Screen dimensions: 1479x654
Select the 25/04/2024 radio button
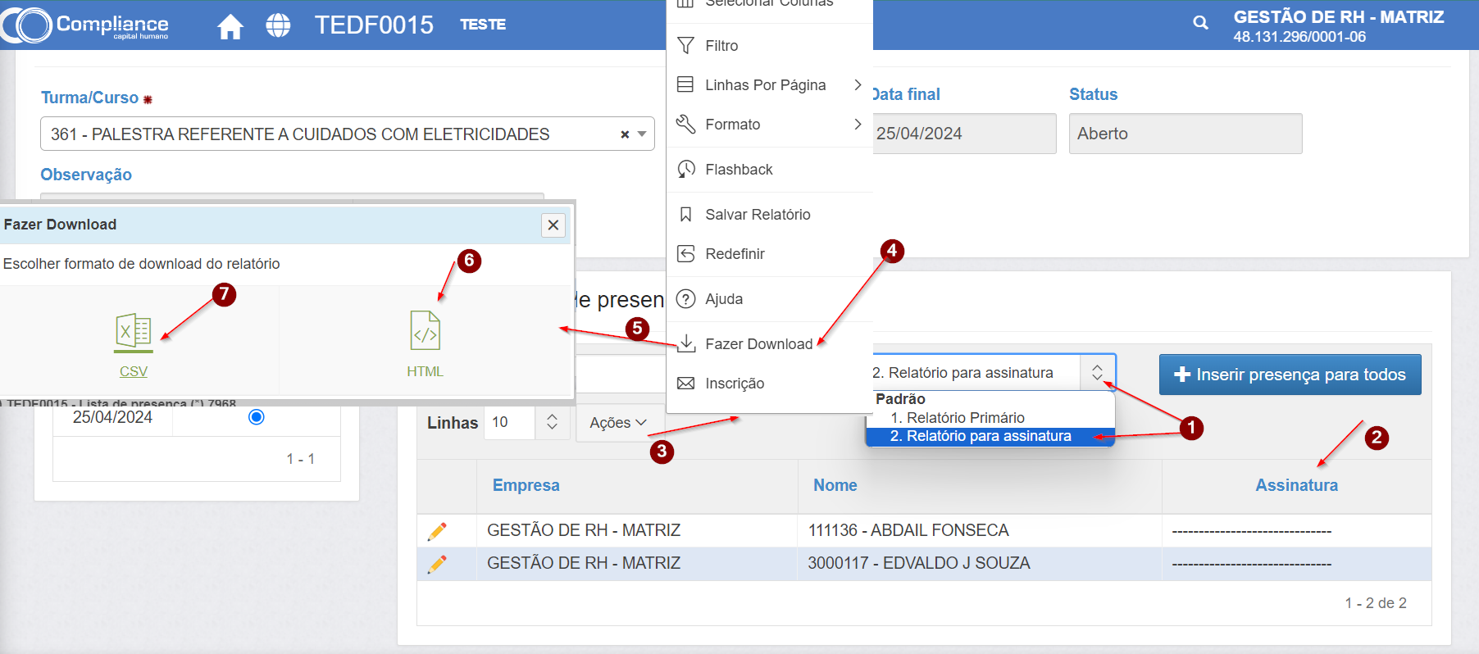(257, 417)
